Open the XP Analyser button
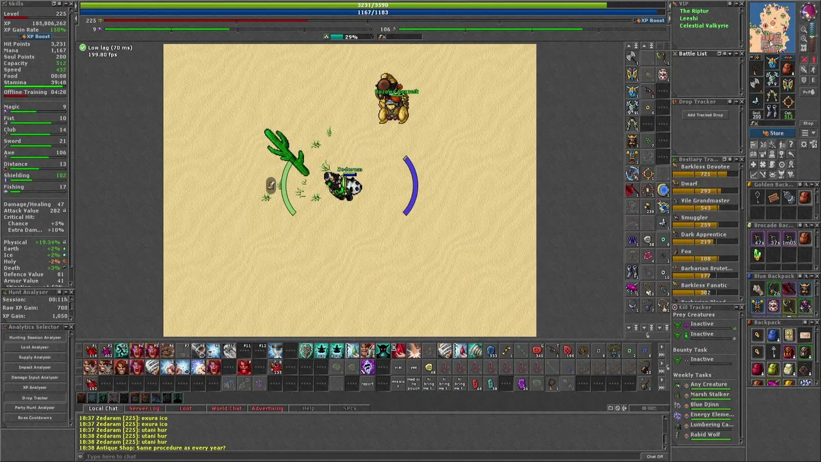This screenshot has height=462, width=821. tap(35, 388)
